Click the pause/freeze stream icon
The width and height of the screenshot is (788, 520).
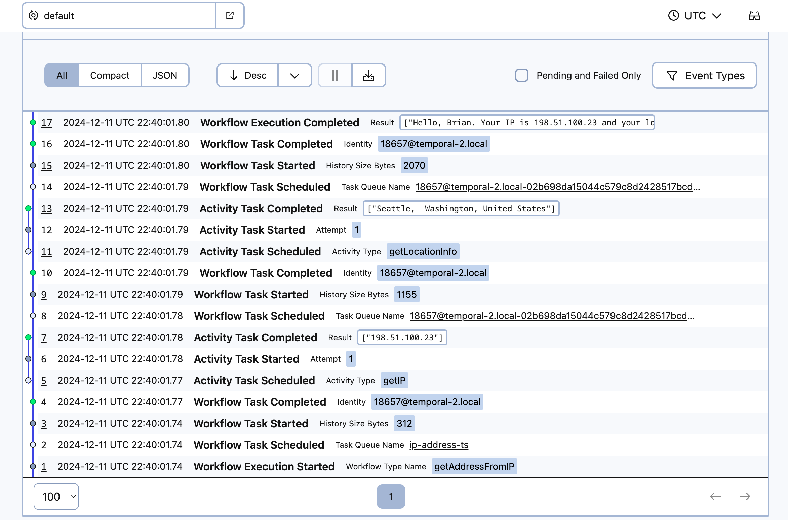click(335, 75)
